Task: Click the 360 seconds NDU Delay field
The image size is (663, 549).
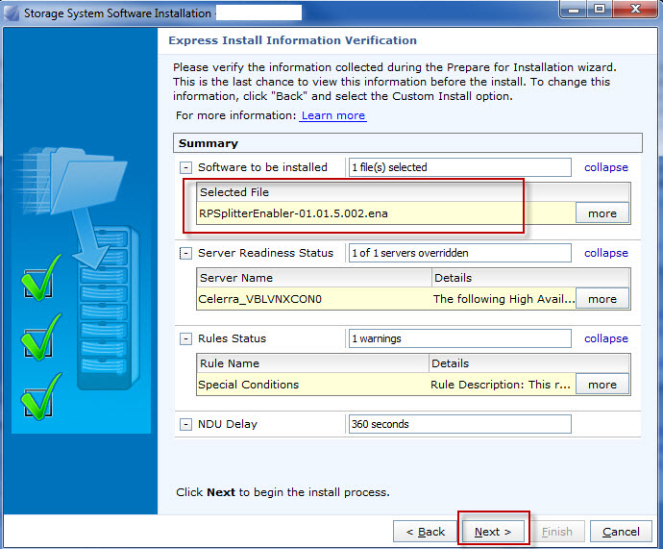Action: (459, 424)
